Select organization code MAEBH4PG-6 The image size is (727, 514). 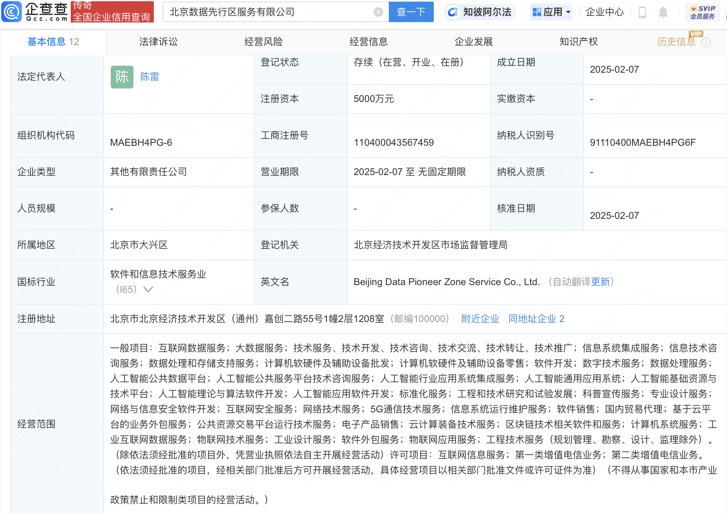coord(141,143)
